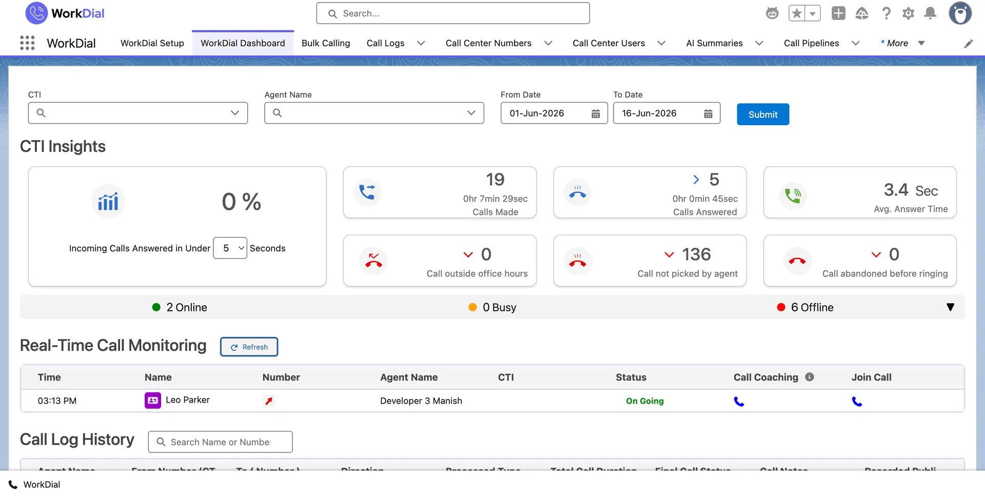Refresh Real-Time Call Monitoring
This screenshot has width=985, height=498.
[249, 347]
